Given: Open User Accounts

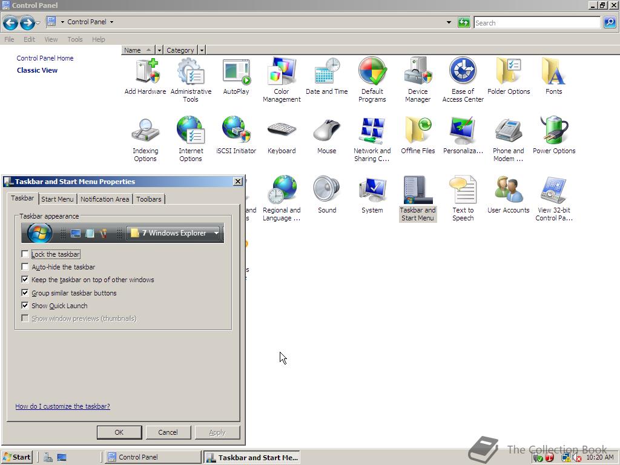Looking at the screenshot, I should tap(509, 196).
